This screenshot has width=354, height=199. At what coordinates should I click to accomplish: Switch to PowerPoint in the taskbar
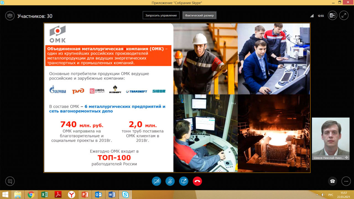(x=85, y=195)
